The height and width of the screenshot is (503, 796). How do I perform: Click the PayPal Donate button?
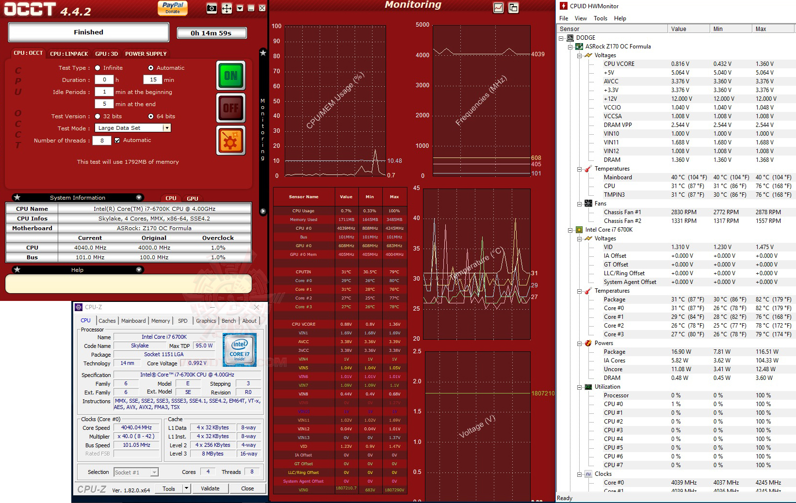coord(173,8)
